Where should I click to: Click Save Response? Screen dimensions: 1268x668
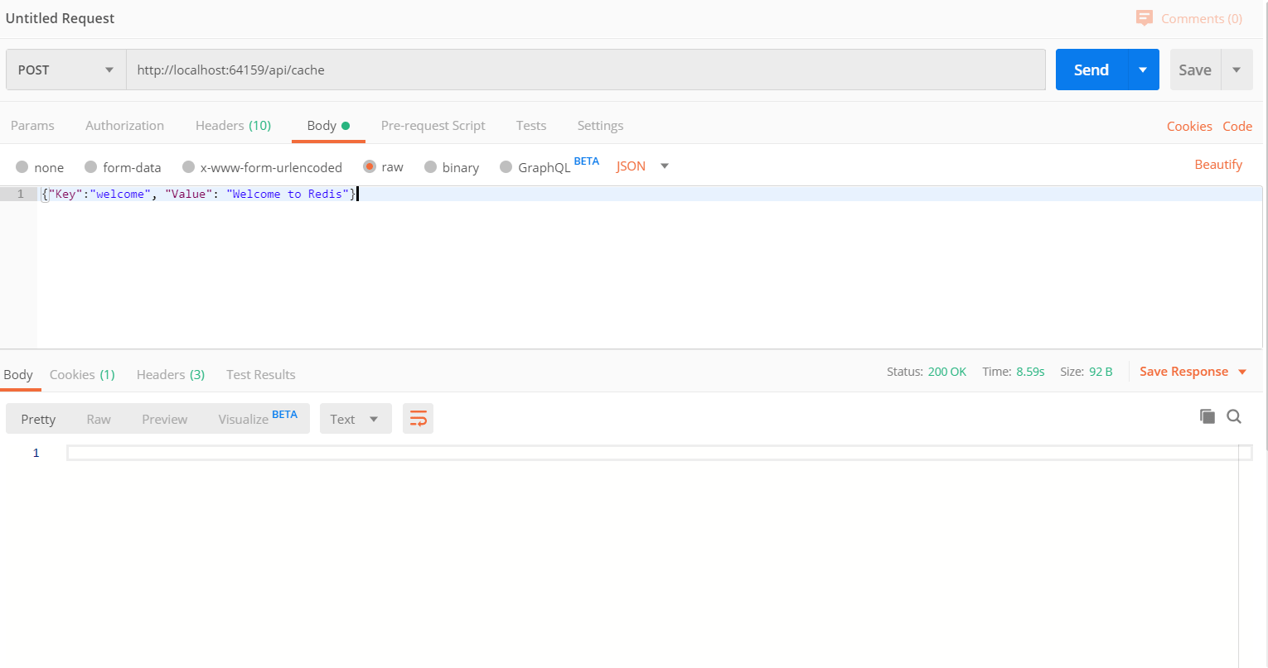coord(1183,372)
